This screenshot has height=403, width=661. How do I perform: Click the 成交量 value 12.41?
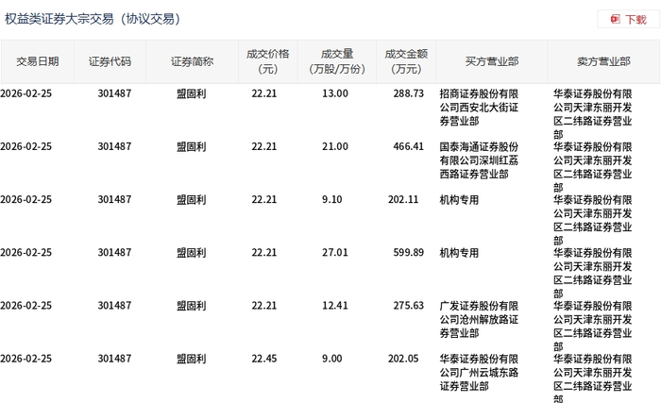point(335,306)
